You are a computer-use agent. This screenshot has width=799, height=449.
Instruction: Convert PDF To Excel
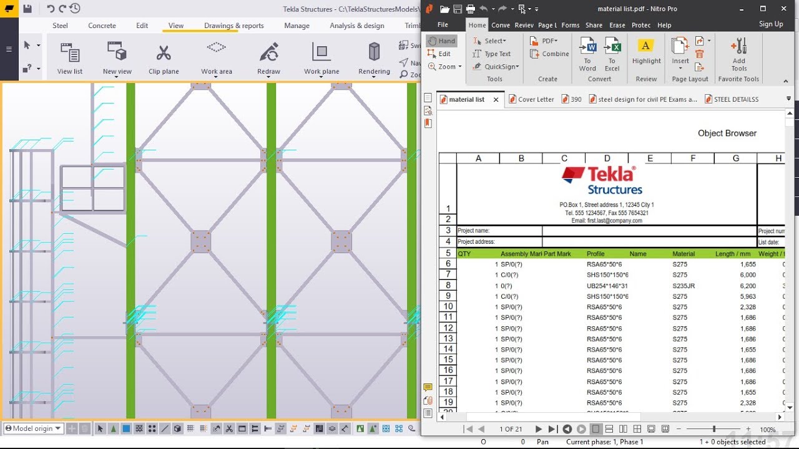612,55
